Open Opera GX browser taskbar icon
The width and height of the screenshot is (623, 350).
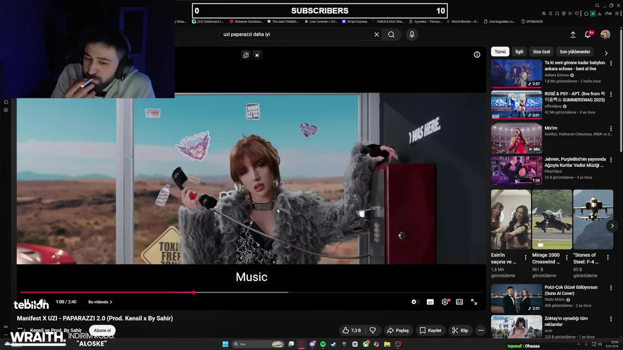[x=302, y=344]
